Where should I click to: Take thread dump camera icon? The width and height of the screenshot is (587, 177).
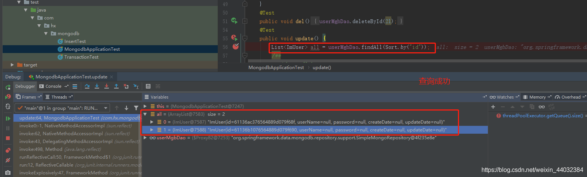(x=8, y=173)
